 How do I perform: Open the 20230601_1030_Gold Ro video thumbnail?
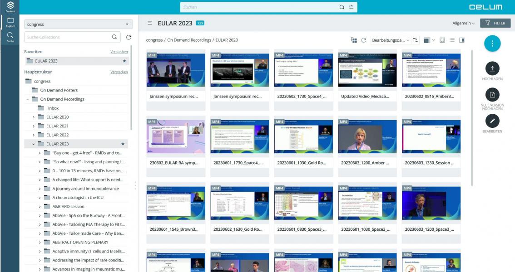[303, 136]
